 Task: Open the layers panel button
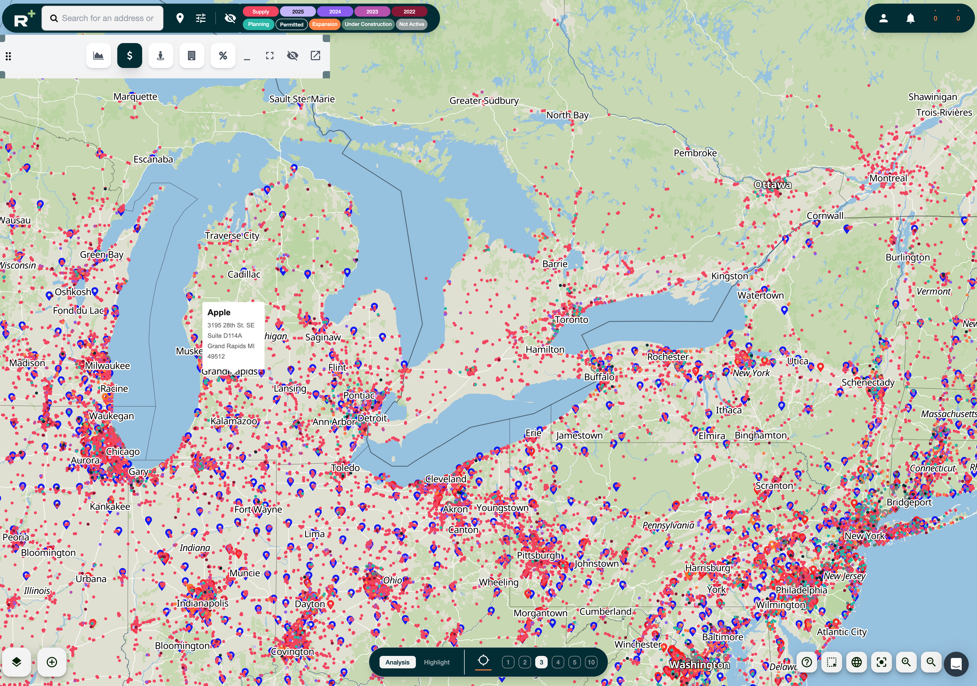(x=17, y=662)
